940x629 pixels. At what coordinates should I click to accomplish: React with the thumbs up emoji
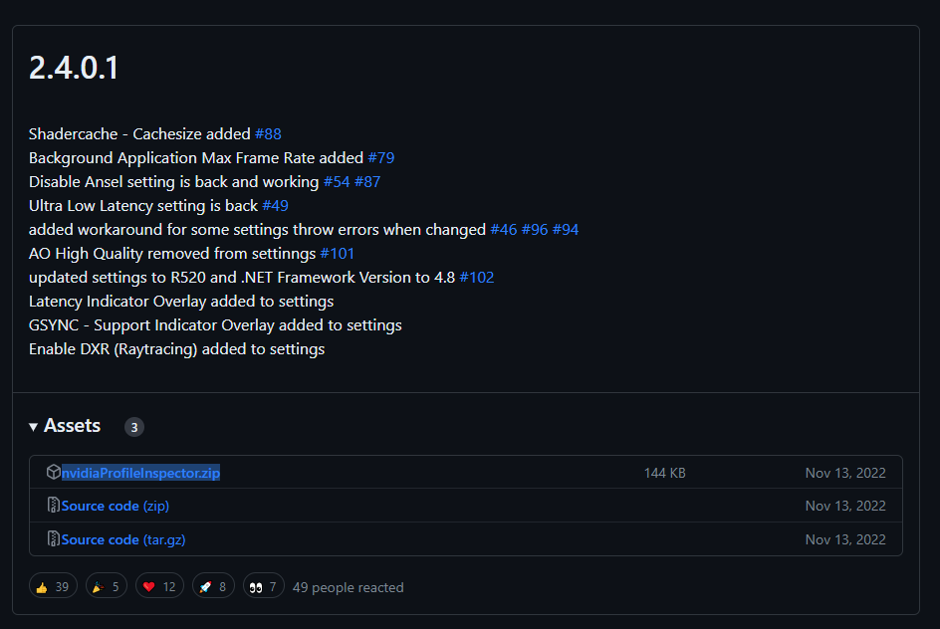pos(53,586)
